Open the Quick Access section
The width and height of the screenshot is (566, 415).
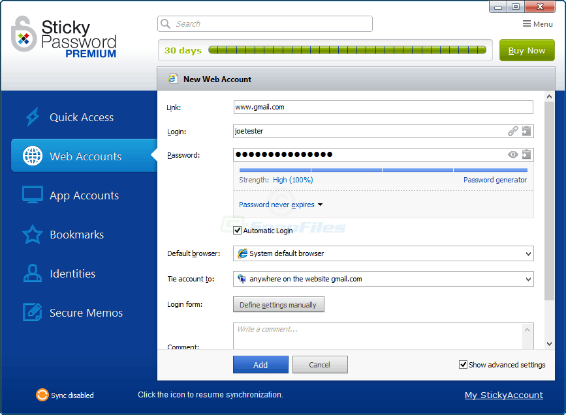coord(82,117)
